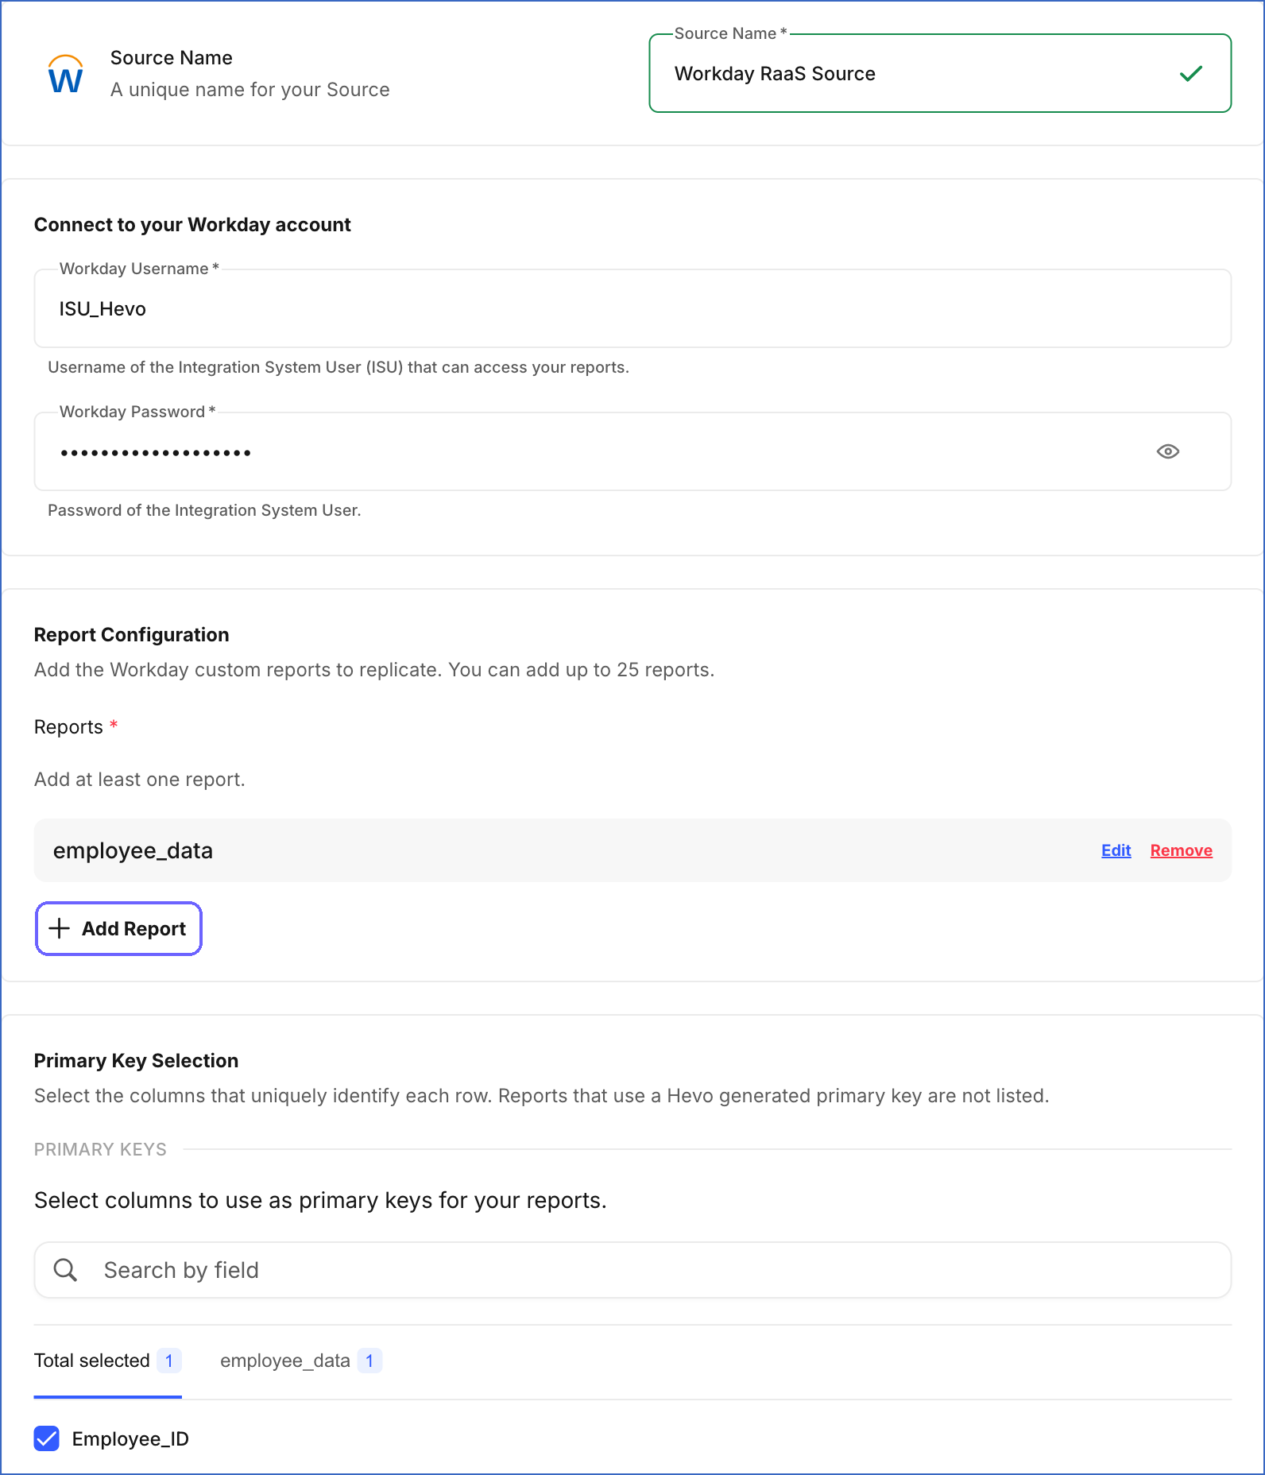Click the count badge beside Total selected
The image size is (1265, 1475).
(x=169, y=1361)
